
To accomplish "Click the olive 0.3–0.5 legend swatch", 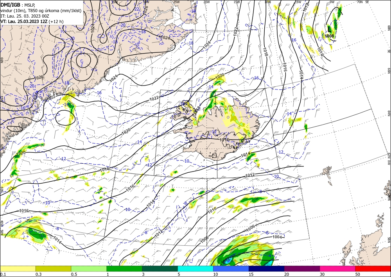I will coord(53,268).
